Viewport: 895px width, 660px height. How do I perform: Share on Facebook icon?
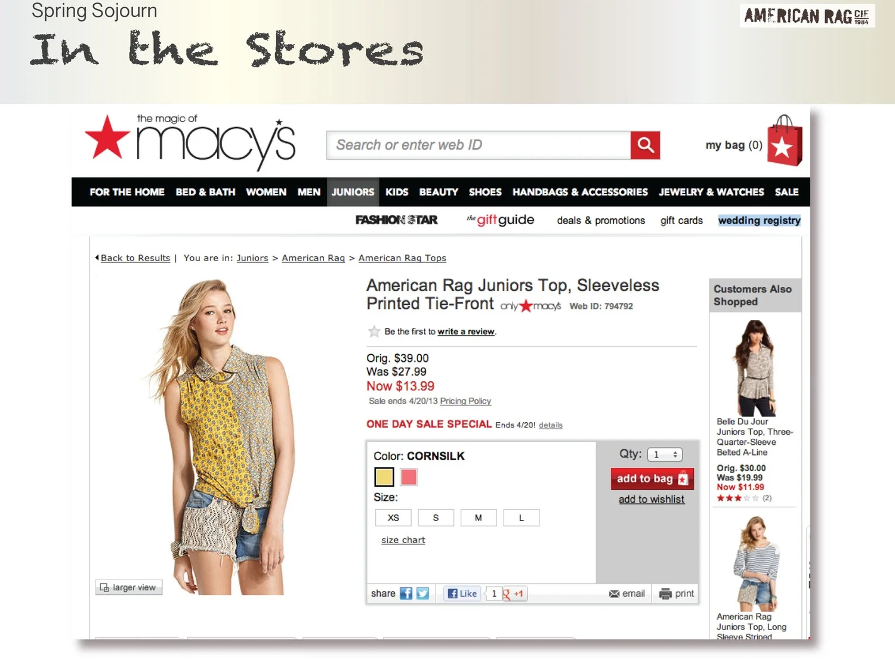406,593
